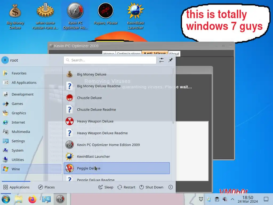
Task: Open Firefox from taskbar
Action: [33, 199]
